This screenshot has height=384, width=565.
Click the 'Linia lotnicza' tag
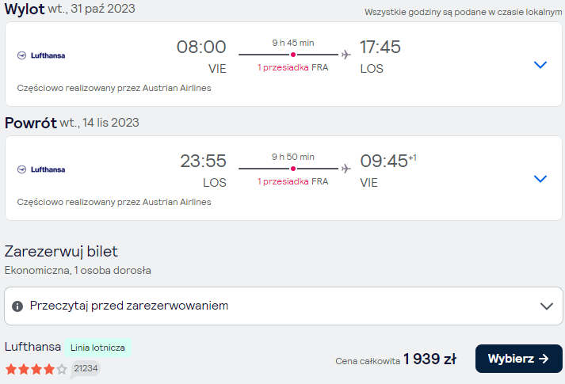(97, 348)
